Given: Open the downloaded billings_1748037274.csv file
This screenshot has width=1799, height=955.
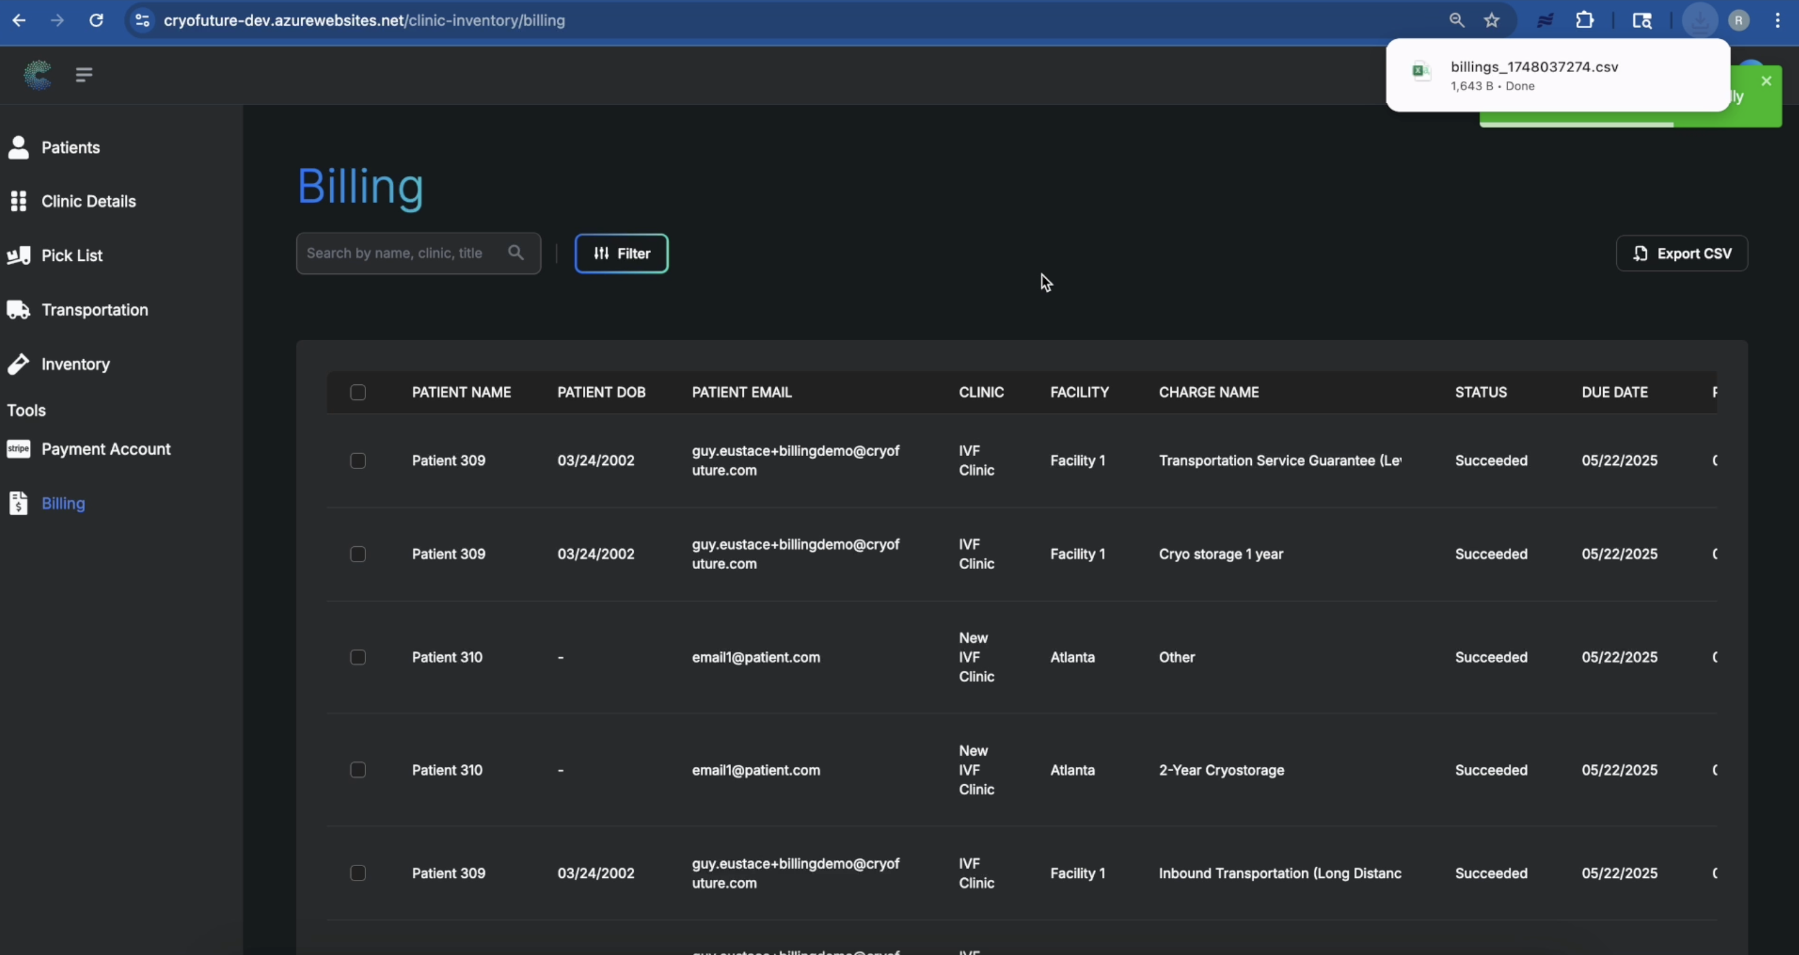Looking at the screenshot, I should tap(1534, 67).
